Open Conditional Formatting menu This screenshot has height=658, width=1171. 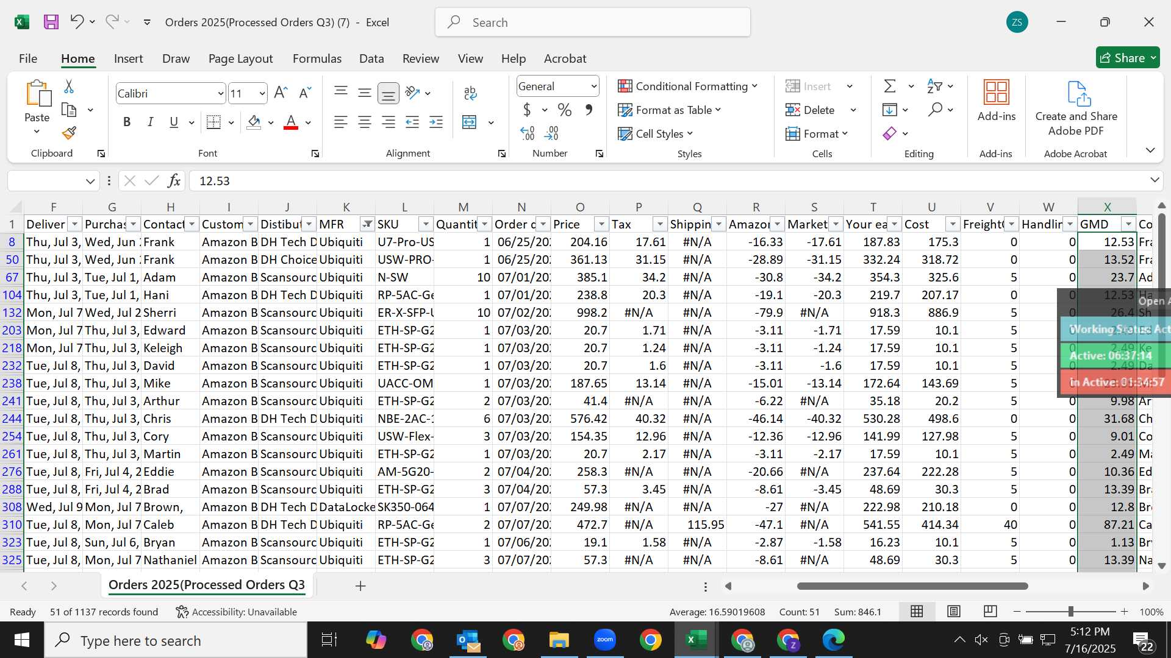coord(687,86)
